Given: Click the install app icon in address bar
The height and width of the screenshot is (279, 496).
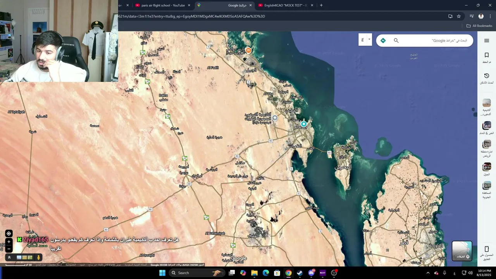Looking at the screenshot, I should [x=450, y=16].
